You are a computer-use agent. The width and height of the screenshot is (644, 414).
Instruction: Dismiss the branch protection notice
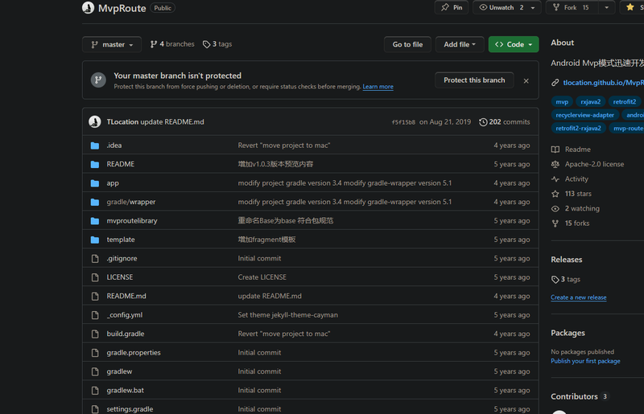click(x=526, y=81)
